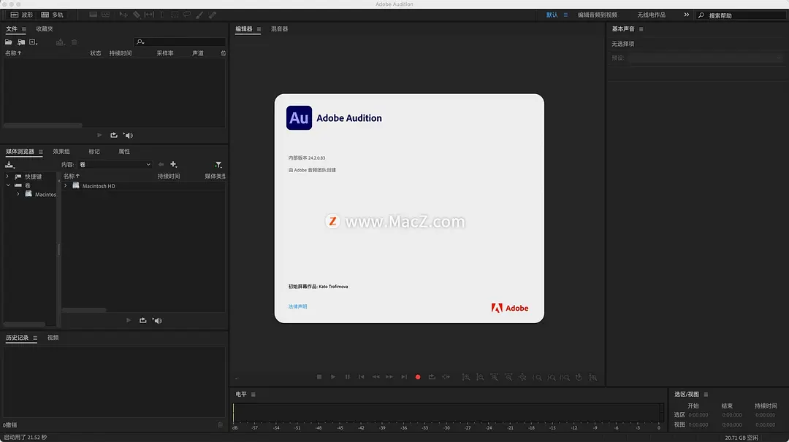Open the 内容 (Contents) dropdown

click(115, 164)
